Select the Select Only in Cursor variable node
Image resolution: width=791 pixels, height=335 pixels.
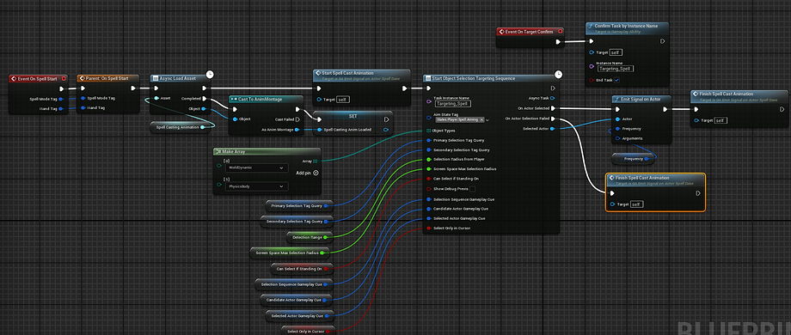click(308, 331)
